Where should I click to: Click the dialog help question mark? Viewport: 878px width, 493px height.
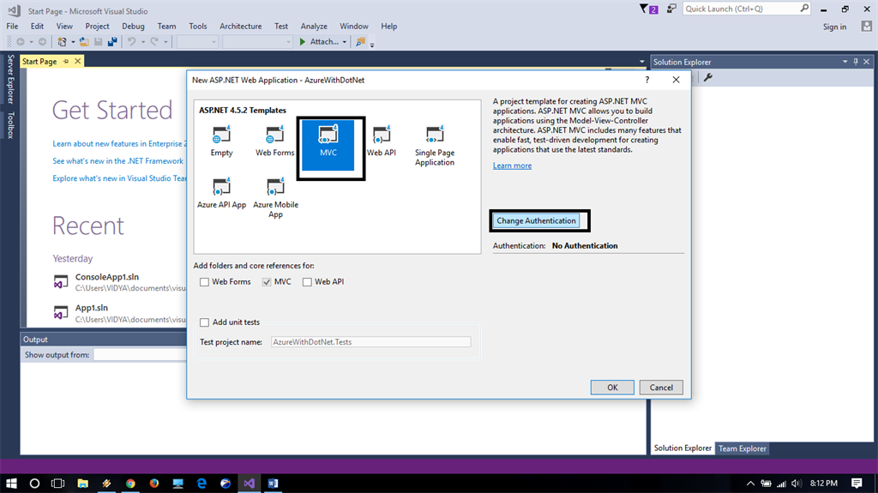(x=646, y=80)
